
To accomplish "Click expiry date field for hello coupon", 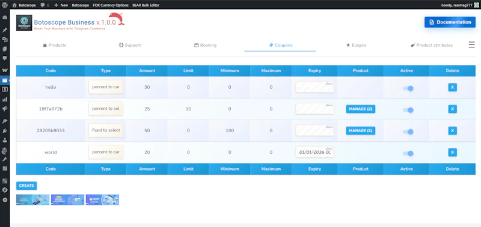I will coord(314,87).
